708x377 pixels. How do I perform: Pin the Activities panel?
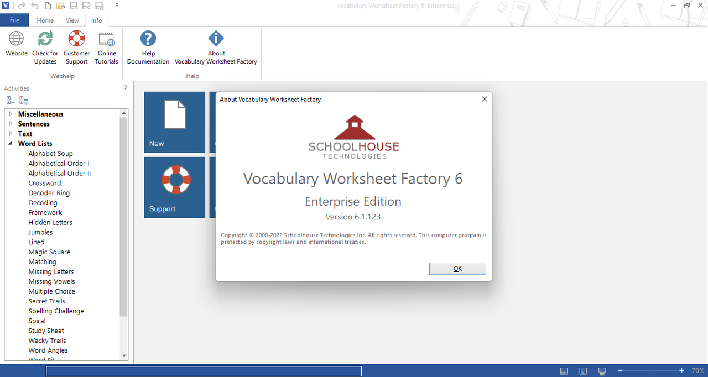pos(125,88)
